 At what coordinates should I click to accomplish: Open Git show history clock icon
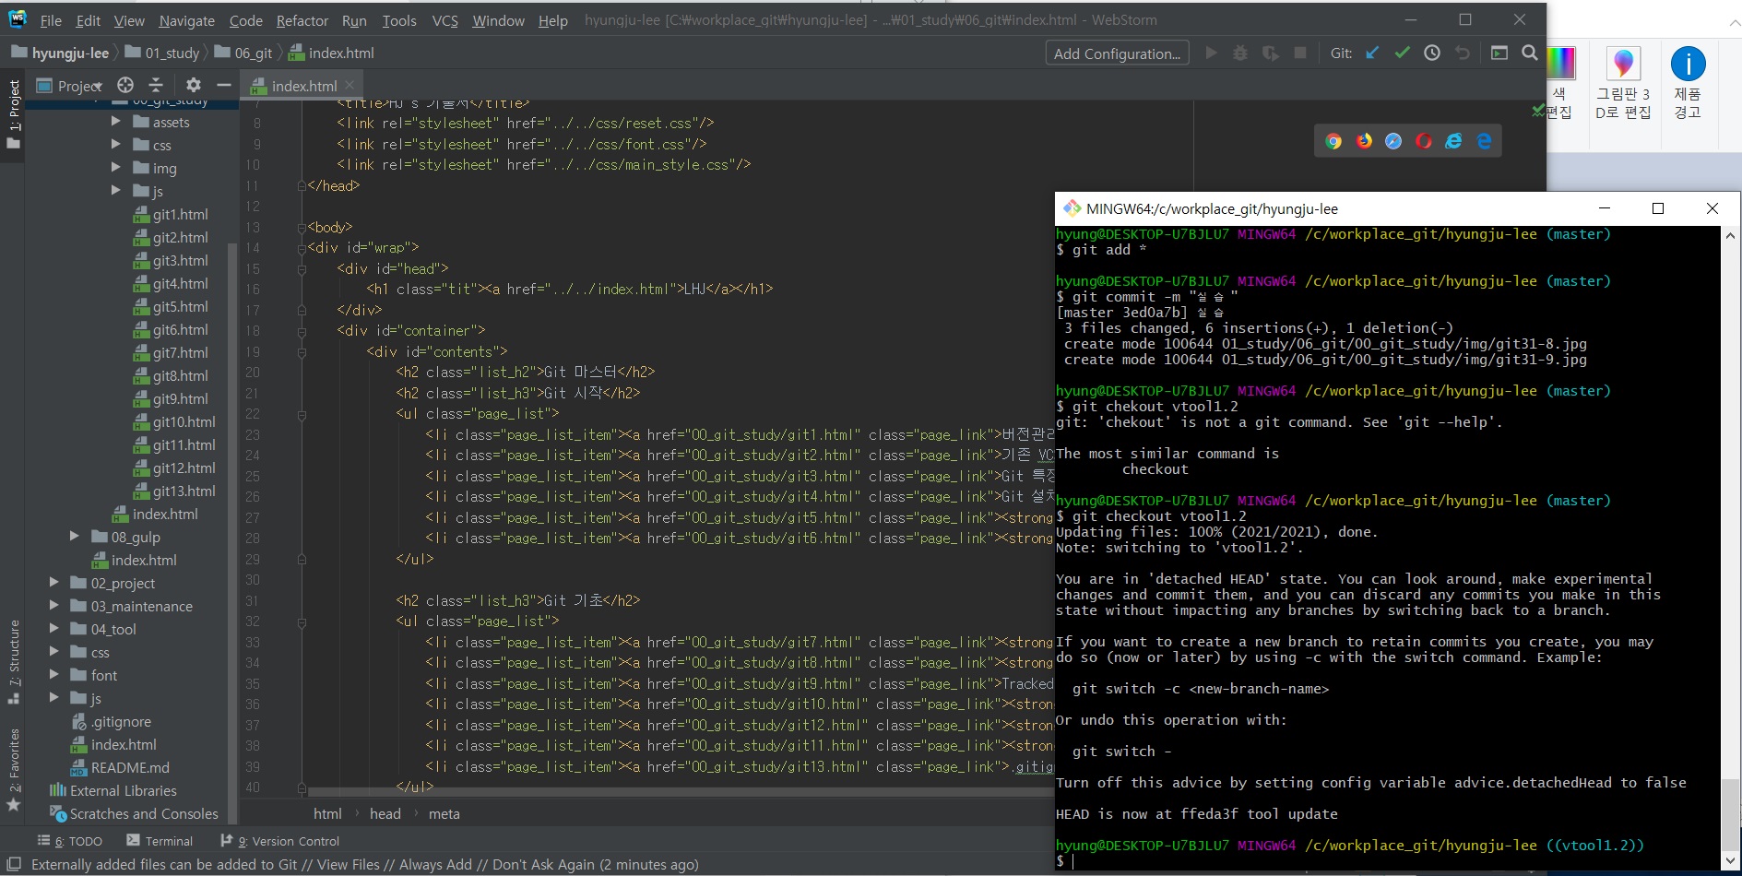pyautogui.click(x=1431, y=53)
